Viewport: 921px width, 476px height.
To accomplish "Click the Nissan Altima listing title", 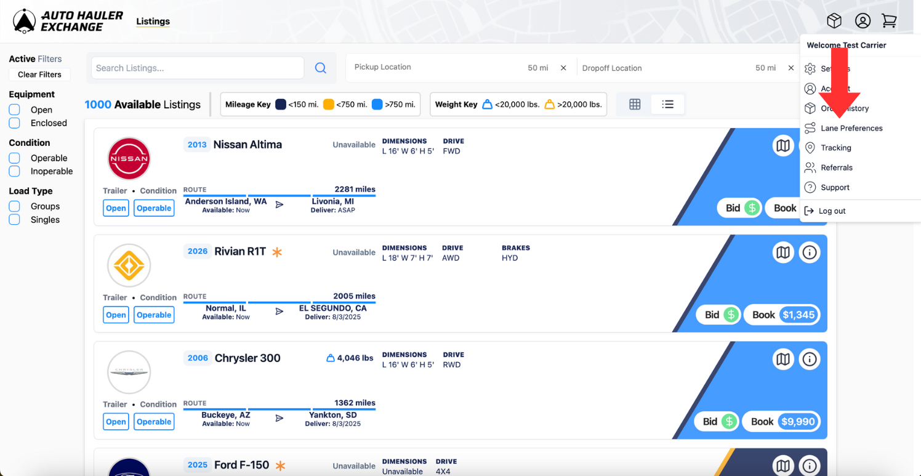I will point(247,145).
